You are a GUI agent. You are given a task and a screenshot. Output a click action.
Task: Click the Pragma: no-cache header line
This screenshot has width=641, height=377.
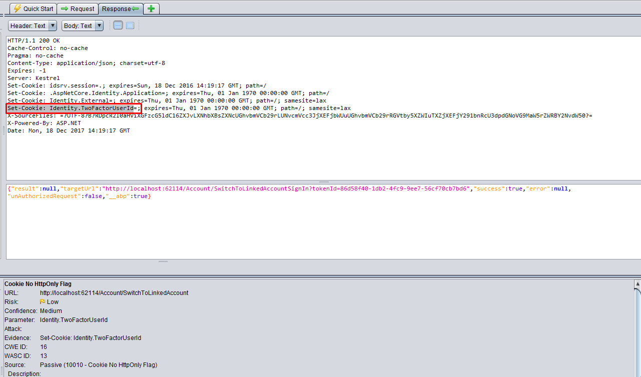tap(36, 55)
